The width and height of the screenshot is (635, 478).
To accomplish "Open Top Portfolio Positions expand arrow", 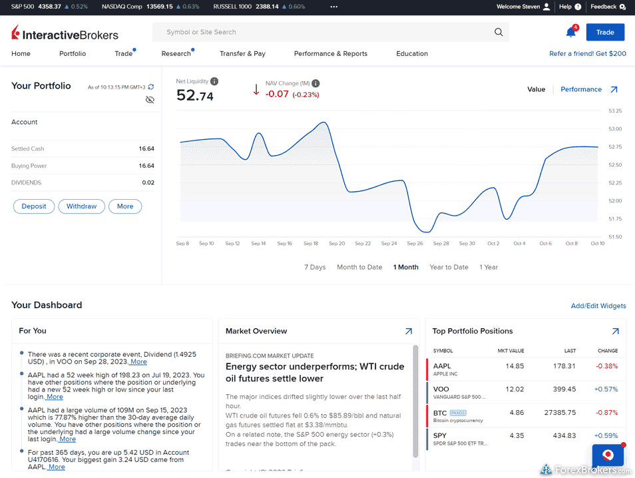I will click(615, 331).
